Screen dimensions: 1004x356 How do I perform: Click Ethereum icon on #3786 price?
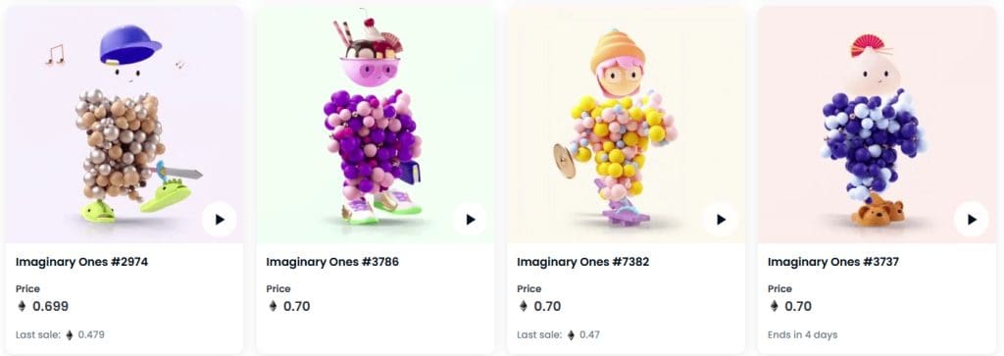(x=273, y=306)
